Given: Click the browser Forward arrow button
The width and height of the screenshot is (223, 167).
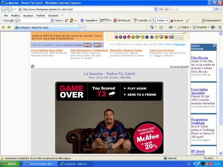Looking at the screenshot, I should tap(10, 9).
